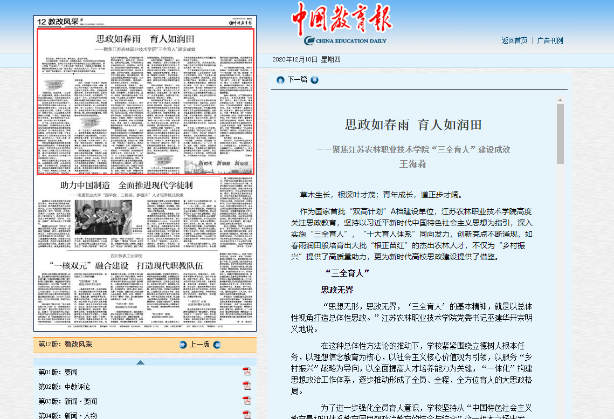
Task: Open the 广告刊例 link
Action: (550, 40)
